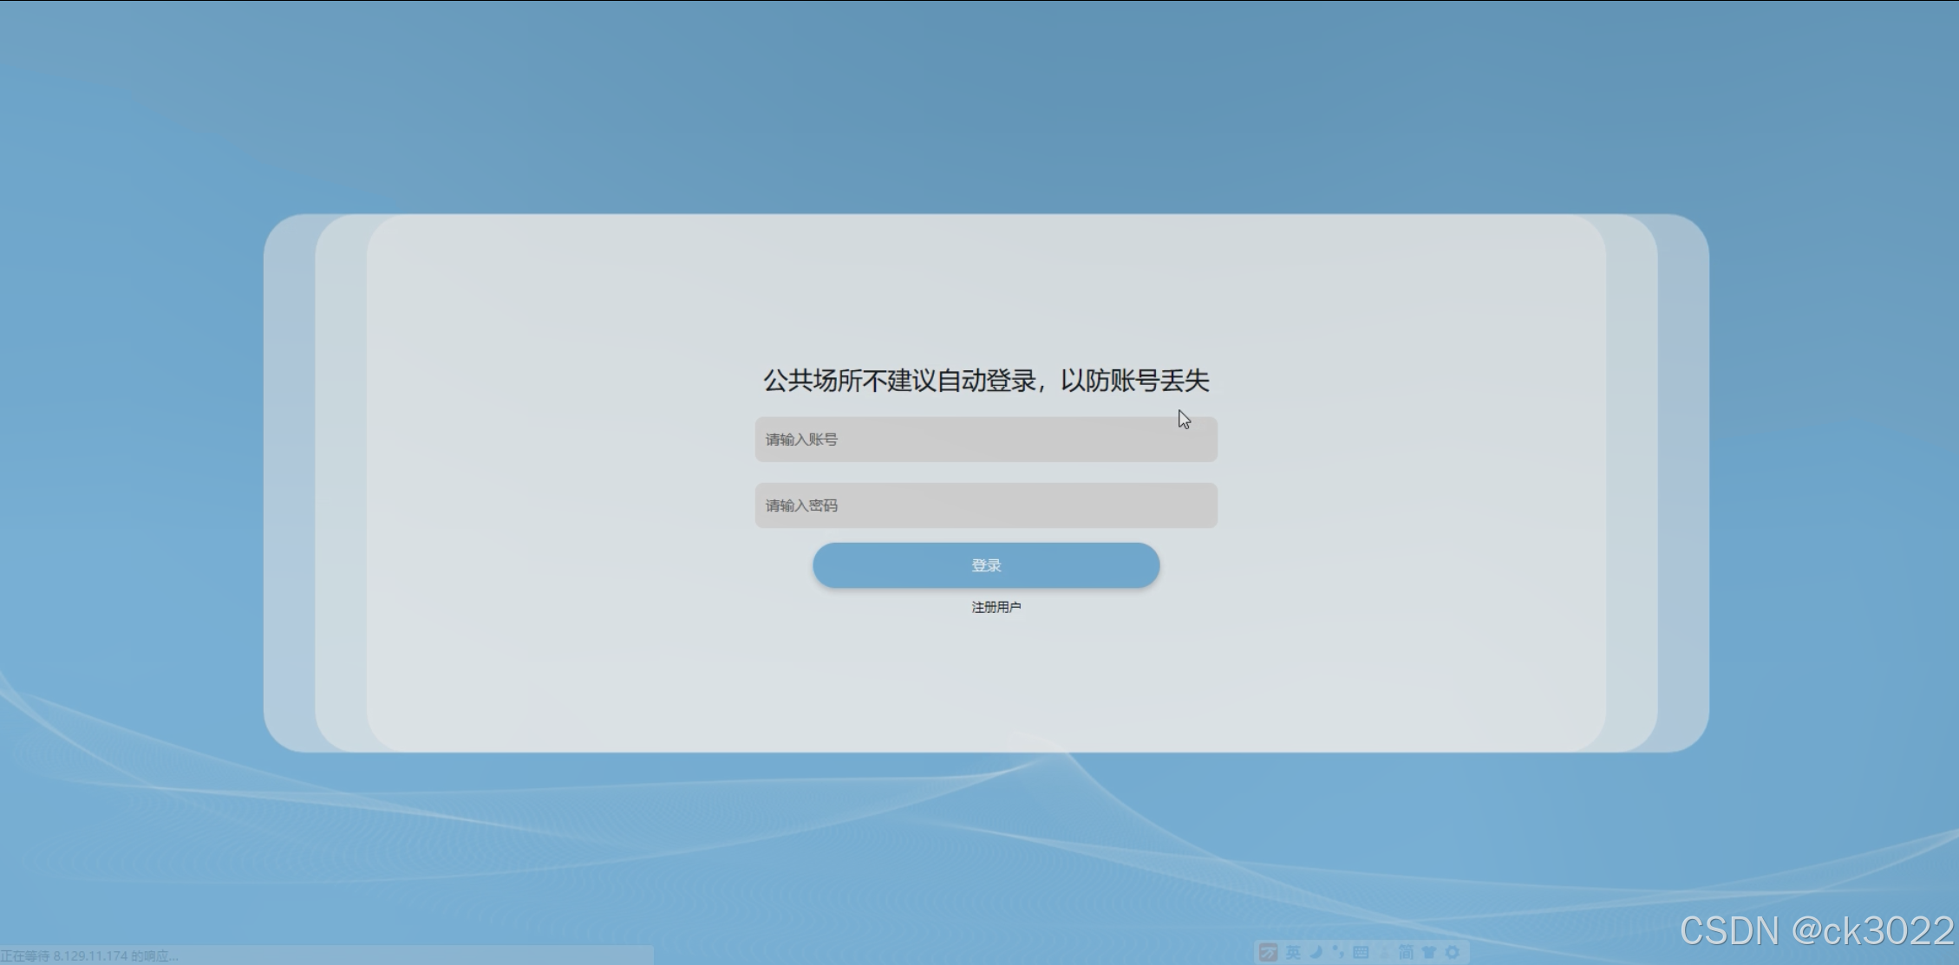Open the IME soft keyboard icon

1361,952
